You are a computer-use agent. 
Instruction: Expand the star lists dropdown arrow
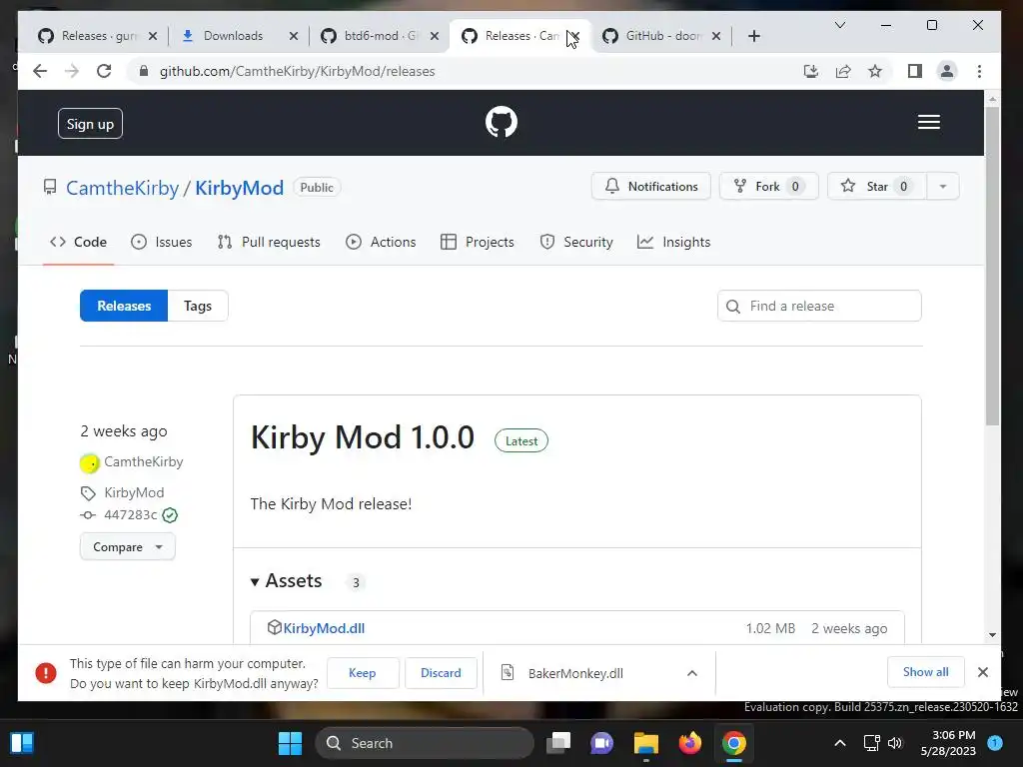943,187
